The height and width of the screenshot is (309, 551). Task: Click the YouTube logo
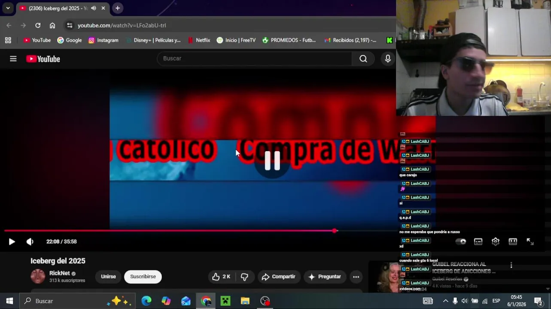[43, 59]
